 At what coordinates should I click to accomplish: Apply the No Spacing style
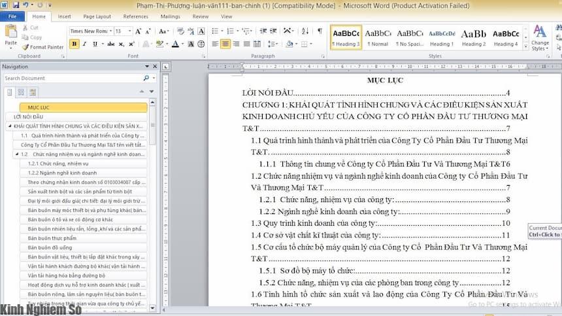(x=410, y=37)
